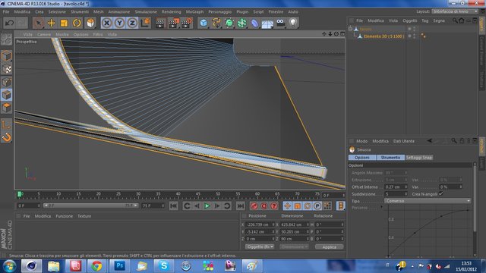Open Photoshop from the taskbar

[x=120, y=266]
